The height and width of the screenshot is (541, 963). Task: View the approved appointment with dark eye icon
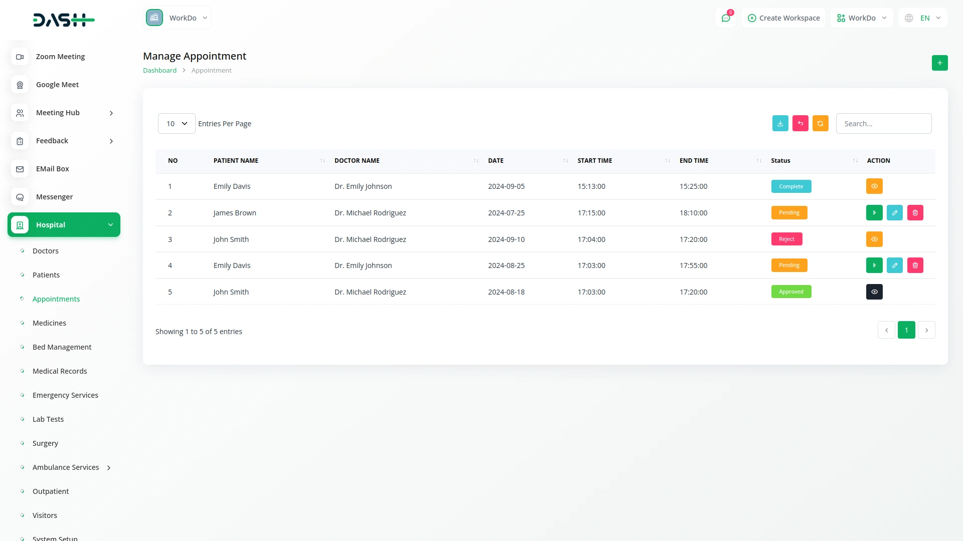874,292
